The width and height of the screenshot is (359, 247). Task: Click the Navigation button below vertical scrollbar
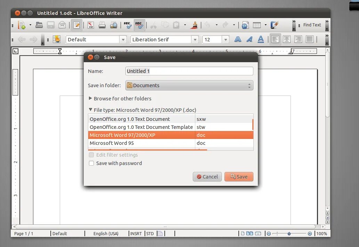[x=327, y=218]
